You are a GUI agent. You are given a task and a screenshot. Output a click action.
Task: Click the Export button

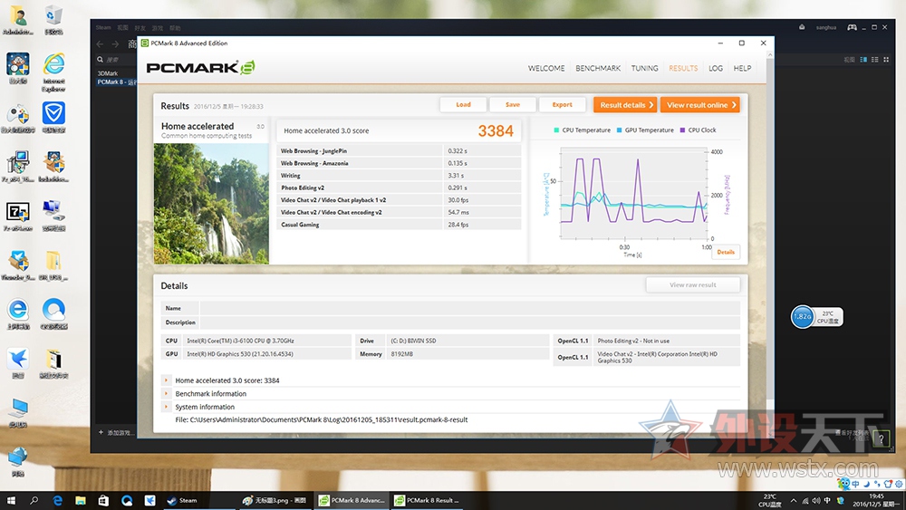tap(563, 104)
